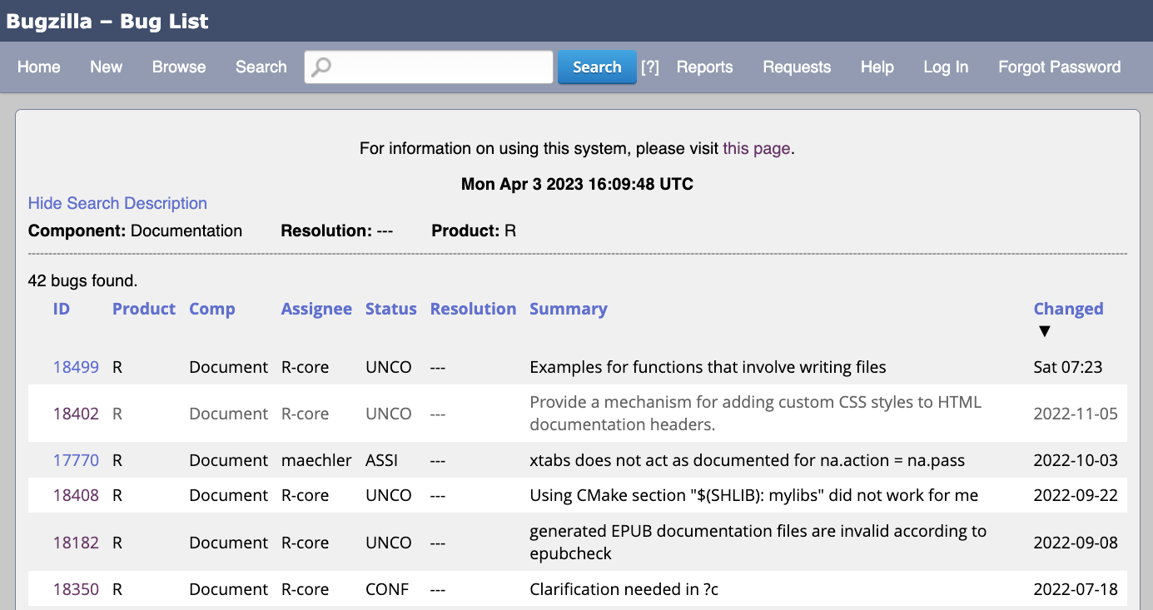Sort the list by Status column header
Viewport: 1153px width, 610px height.
coord(390,309)
